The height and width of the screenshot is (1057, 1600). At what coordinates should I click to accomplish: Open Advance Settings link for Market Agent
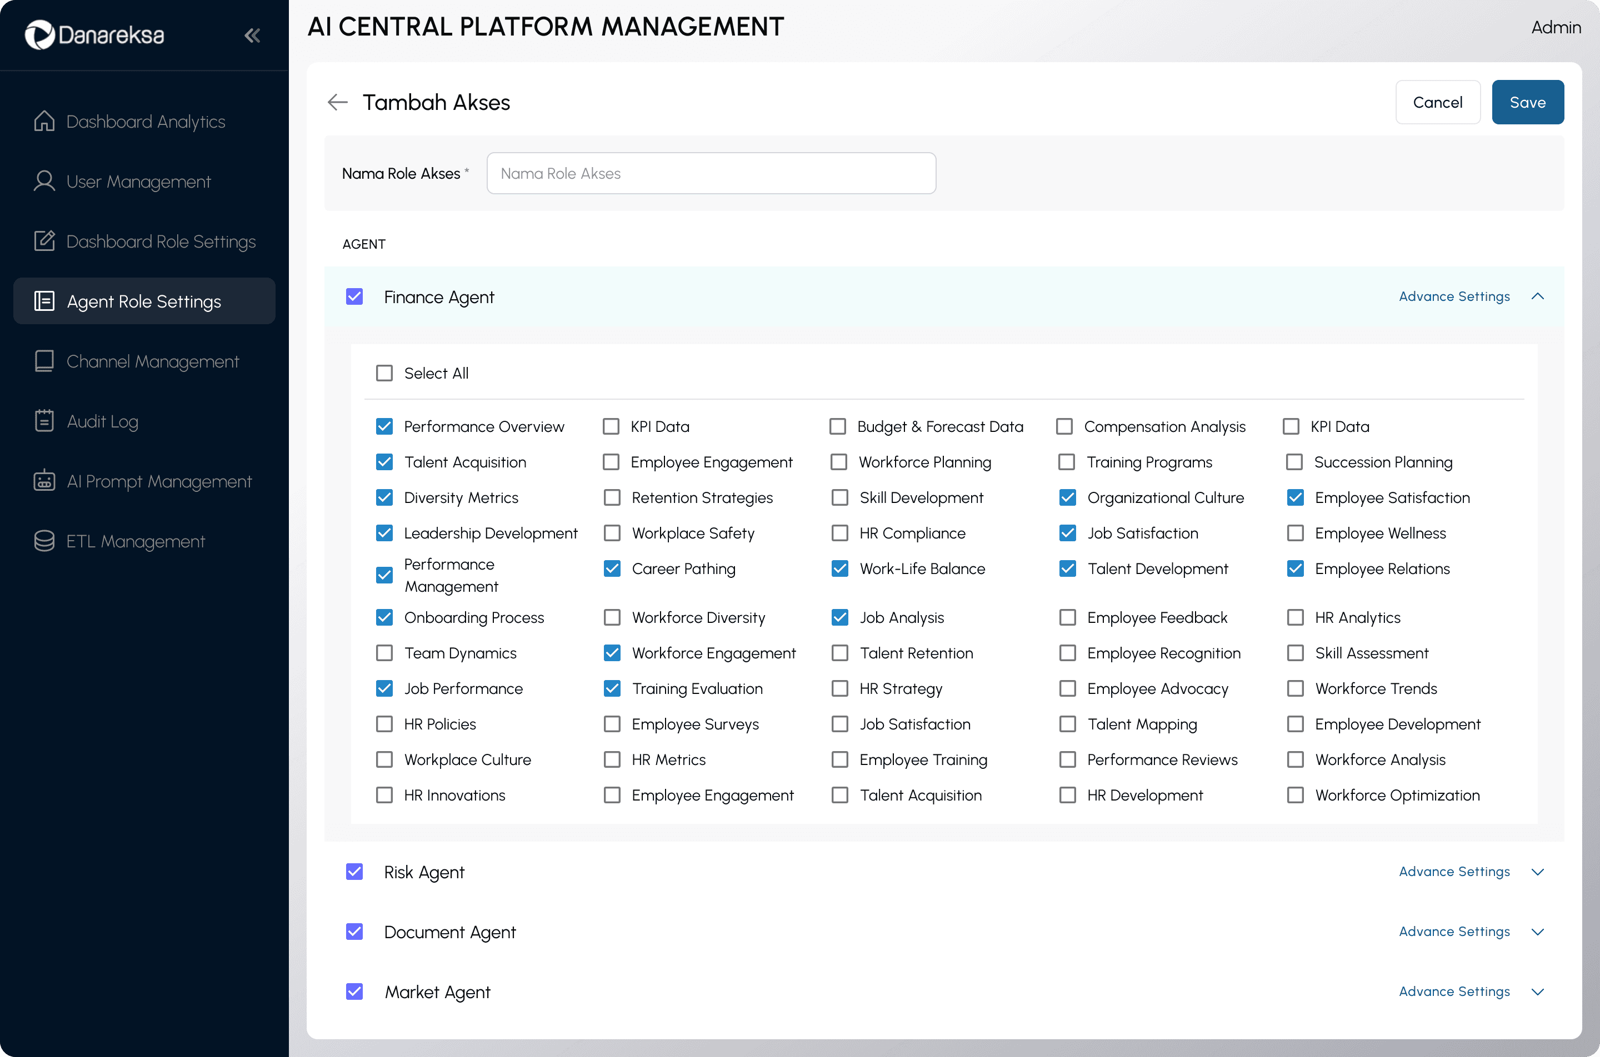coord(1454,991)
